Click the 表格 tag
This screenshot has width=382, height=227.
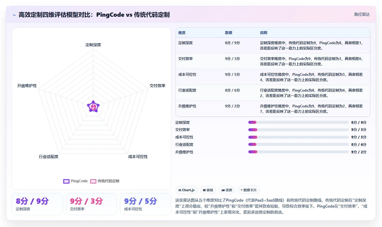(x=208, y=190)
